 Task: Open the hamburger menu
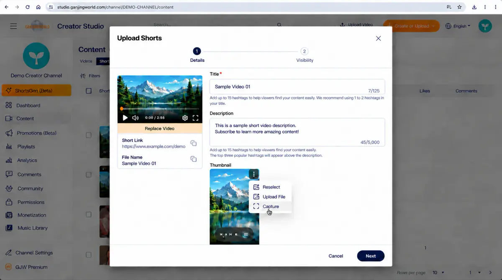point(13,26)
